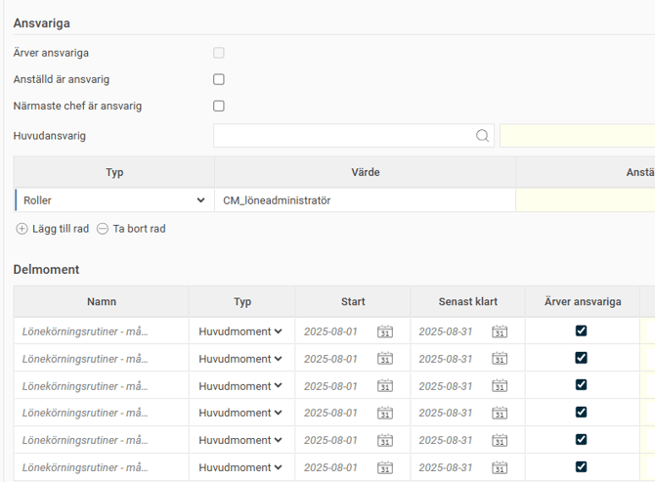Enable the Anställd är ansvarig checkbox

point(219,79)
